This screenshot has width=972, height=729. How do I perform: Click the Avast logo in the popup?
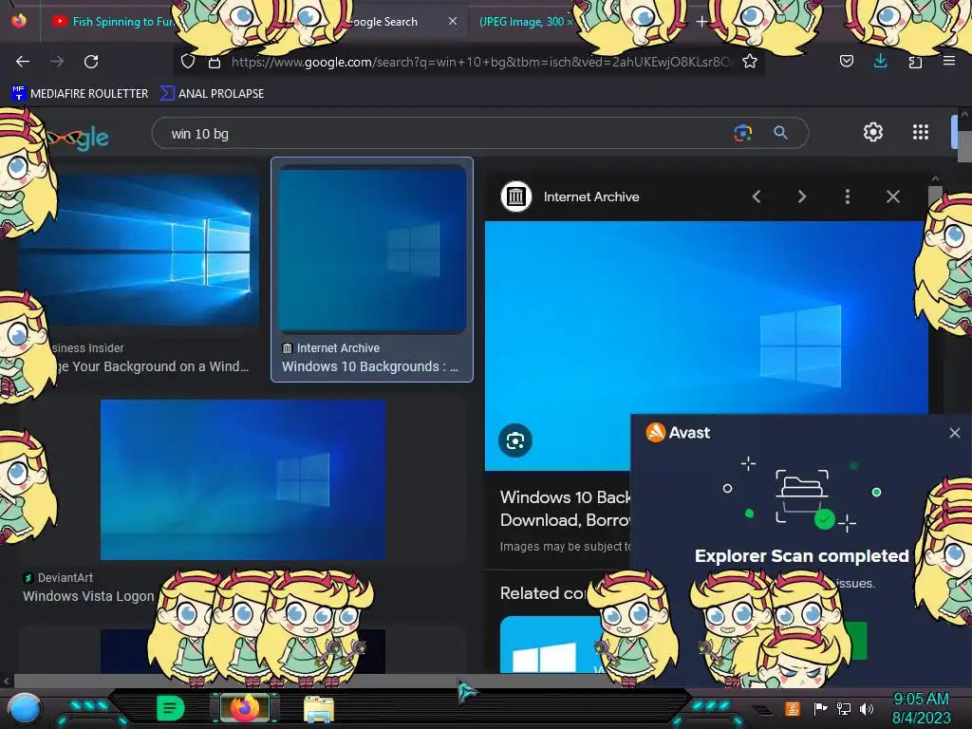[x=678, y=432]
